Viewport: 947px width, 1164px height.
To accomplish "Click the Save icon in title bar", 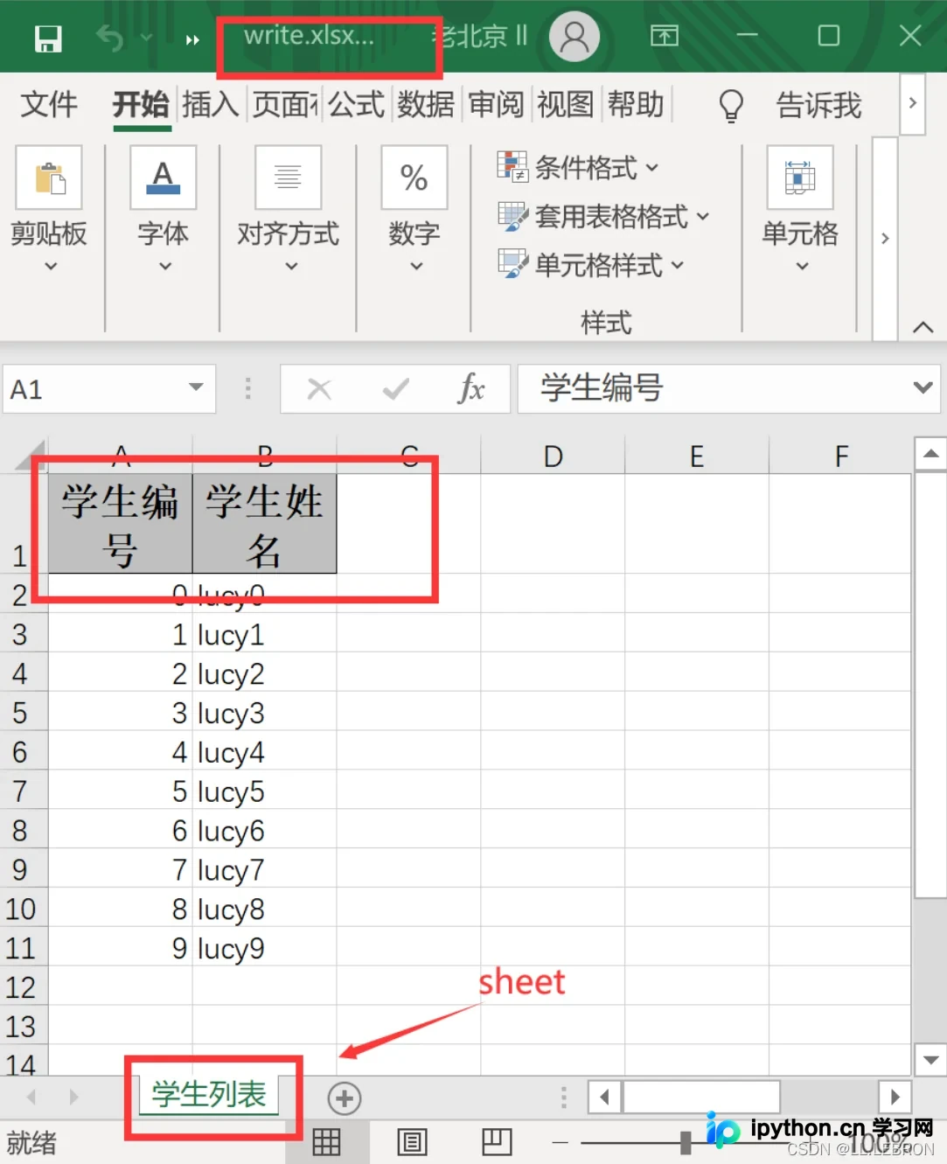I will point(48,38).
